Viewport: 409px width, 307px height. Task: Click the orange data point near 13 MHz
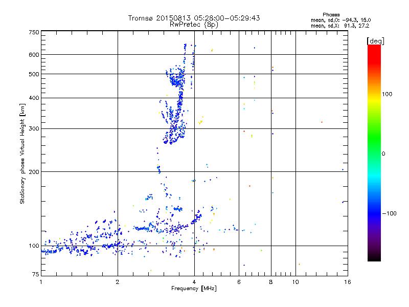322,122
